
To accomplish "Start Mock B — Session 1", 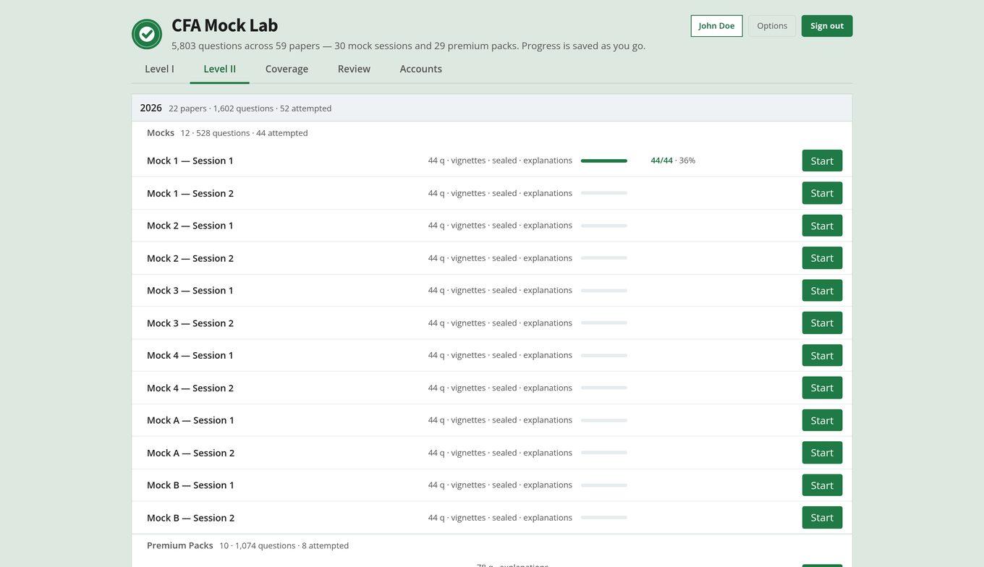I will 822,485.
